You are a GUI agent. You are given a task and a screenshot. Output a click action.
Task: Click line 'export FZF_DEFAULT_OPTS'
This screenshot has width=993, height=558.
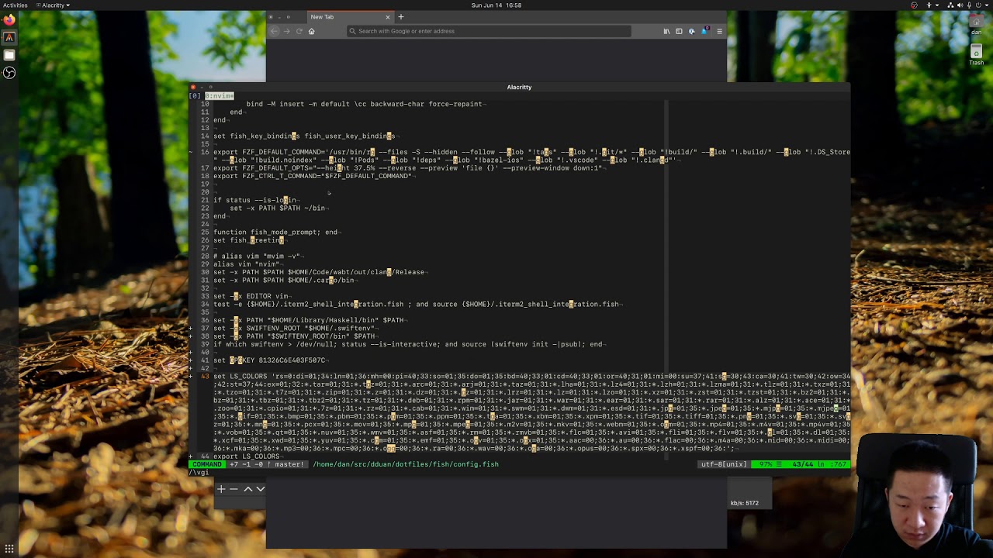pos(408,168)
